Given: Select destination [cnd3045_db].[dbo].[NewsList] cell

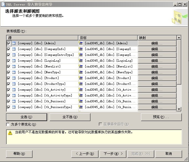Looking at the screenshot, I should tap(109, 66).
